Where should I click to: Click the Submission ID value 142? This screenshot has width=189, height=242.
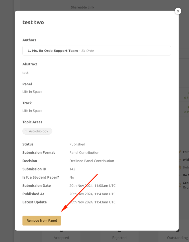72,169
